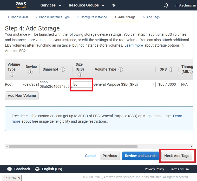This screenshot has width=197, height=181.
Task: Click the info icon beside IOPS
Action: 171,70
